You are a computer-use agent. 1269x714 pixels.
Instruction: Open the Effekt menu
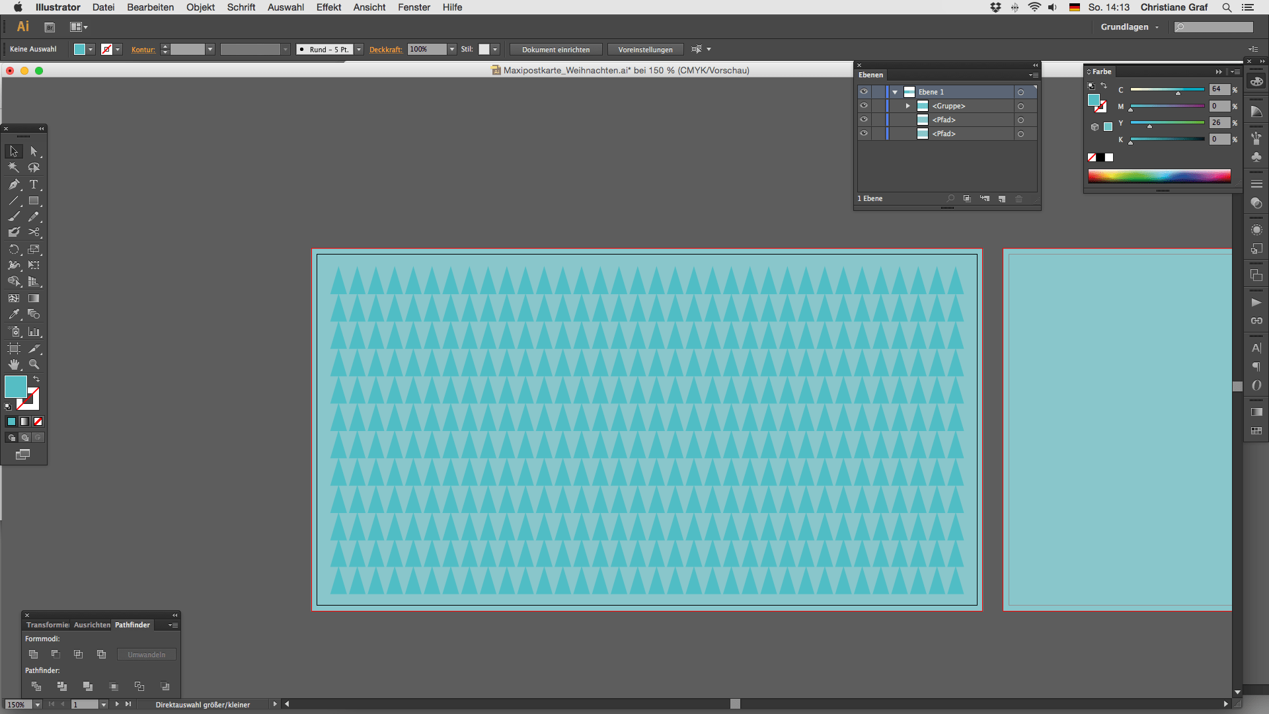click(x=328, y=7)
